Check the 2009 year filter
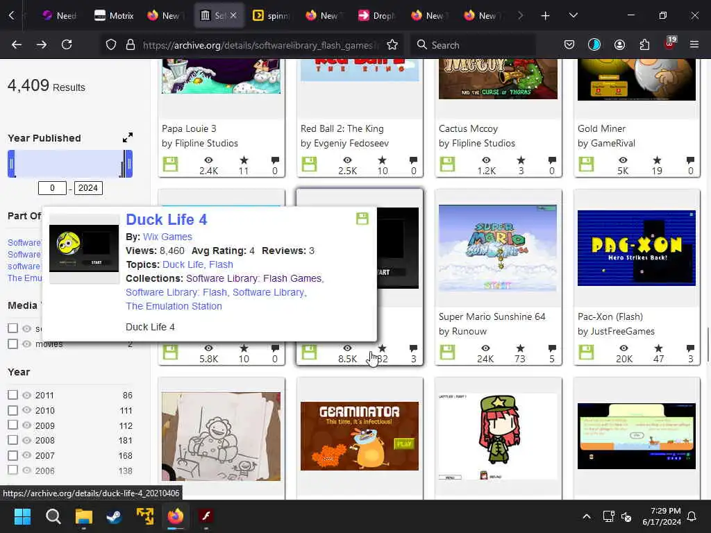The image size is (711, 533). pos(12,425)
